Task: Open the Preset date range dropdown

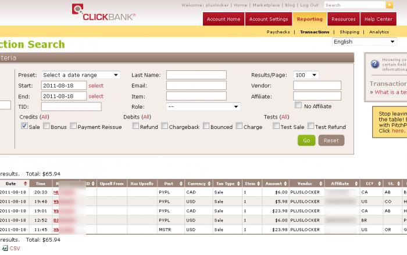Action: click(80, 75)
